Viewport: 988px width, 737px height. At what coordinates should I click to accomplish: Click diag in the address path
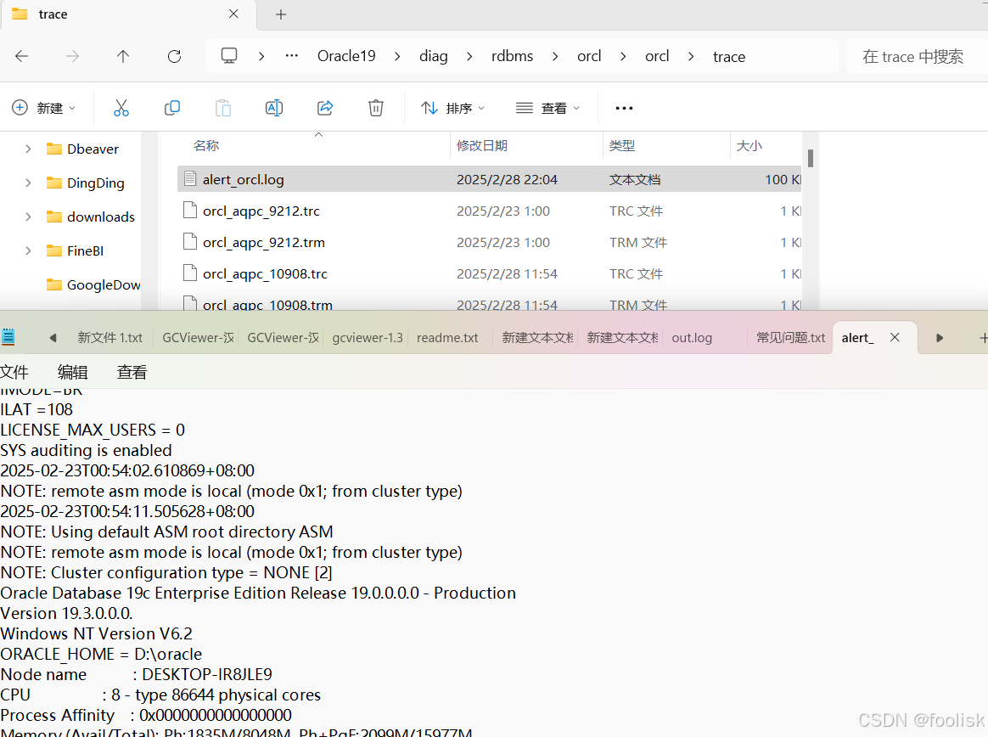434,56
